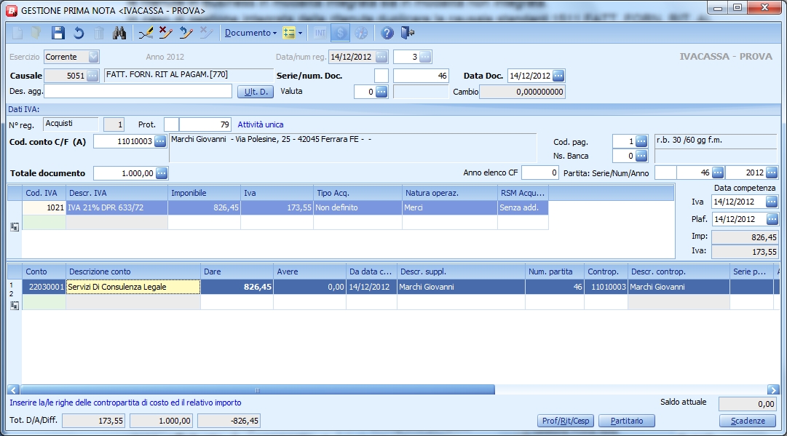Click the Save floppy disk icon

(58, 33)
